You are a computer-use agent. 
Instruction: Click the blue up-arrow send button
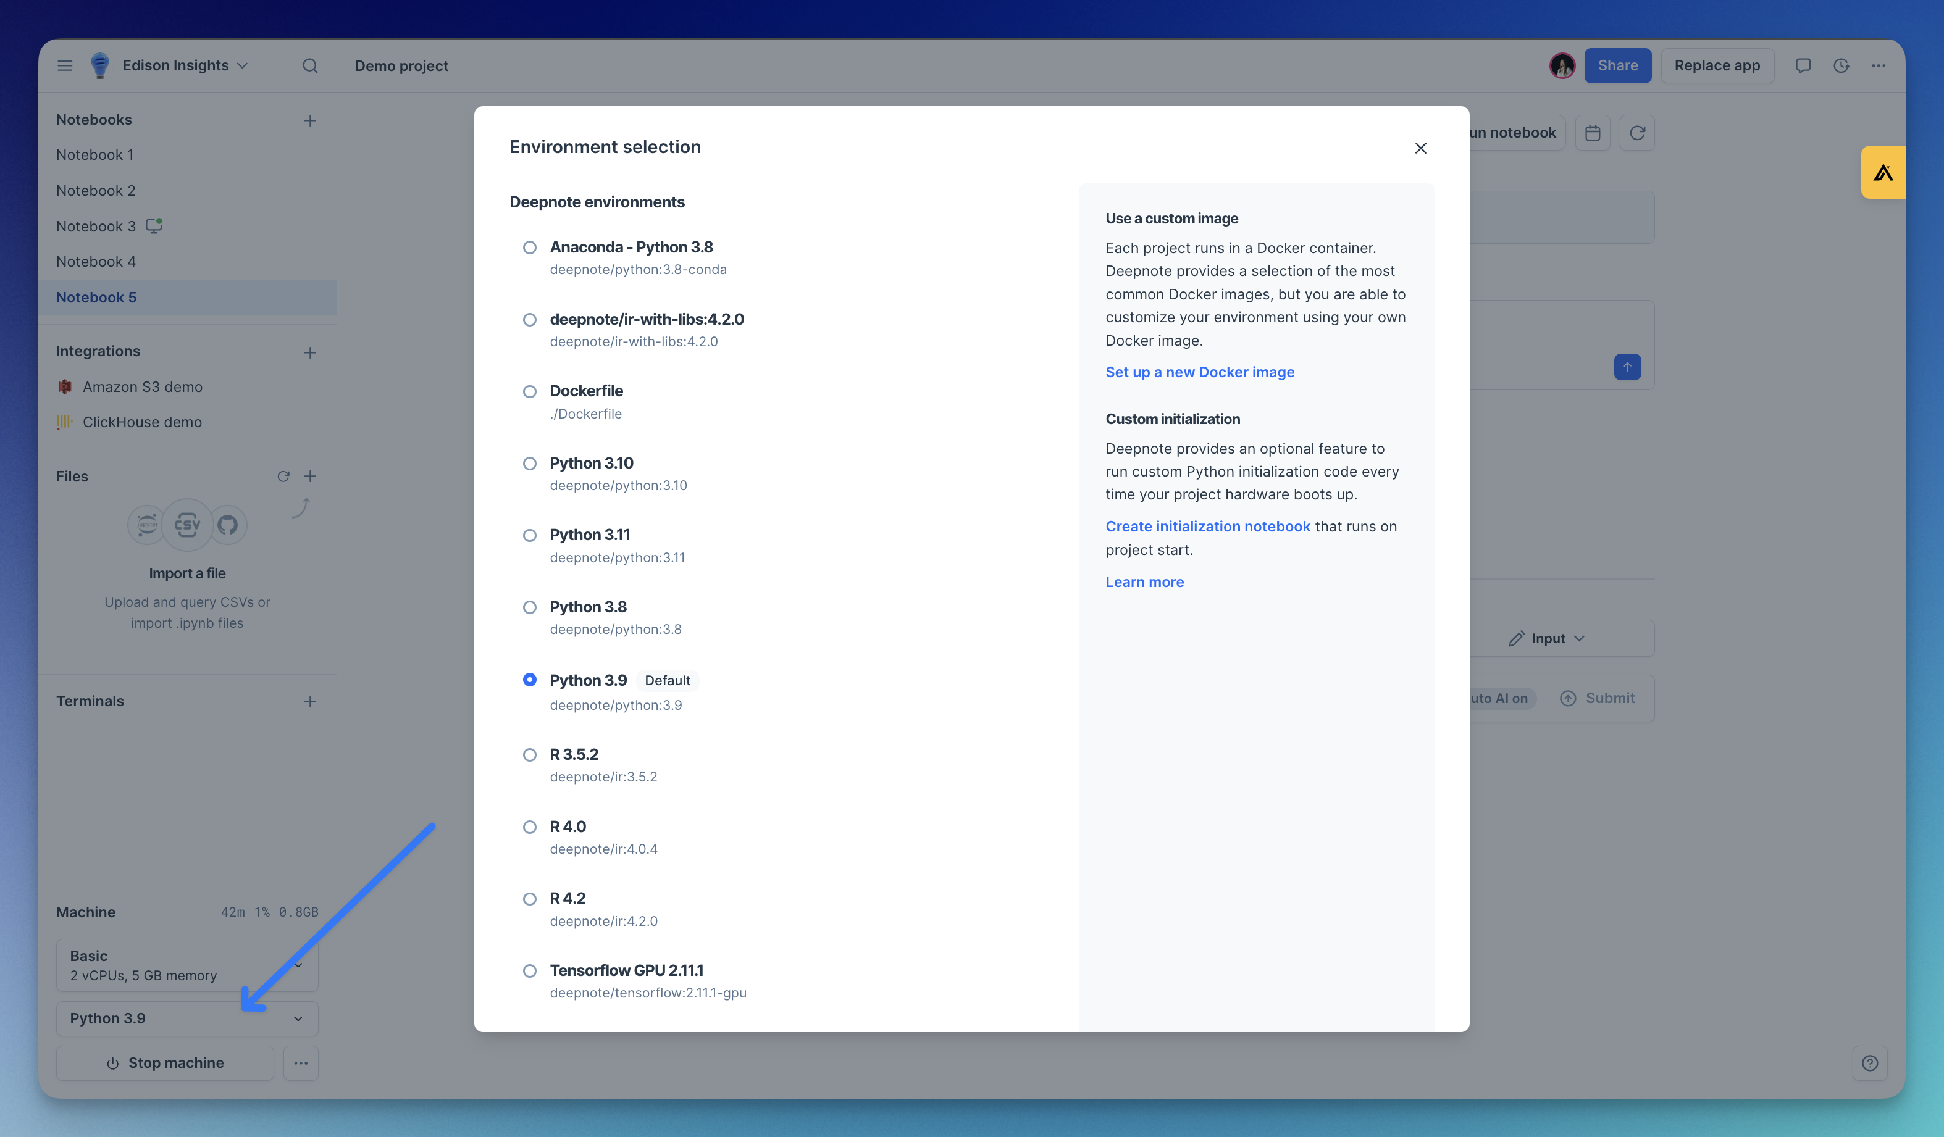tap(1627, 367)
